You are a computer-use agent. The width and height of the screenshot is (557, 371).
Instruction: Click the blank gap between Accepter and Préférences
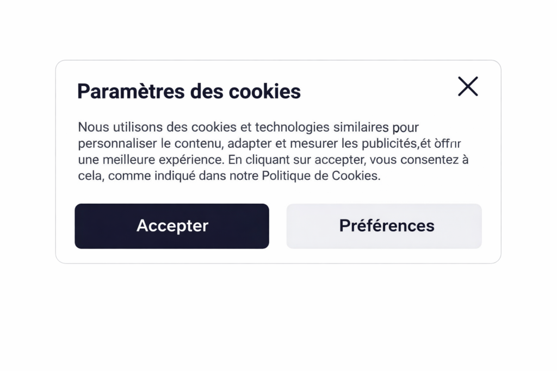coord(277,226)
